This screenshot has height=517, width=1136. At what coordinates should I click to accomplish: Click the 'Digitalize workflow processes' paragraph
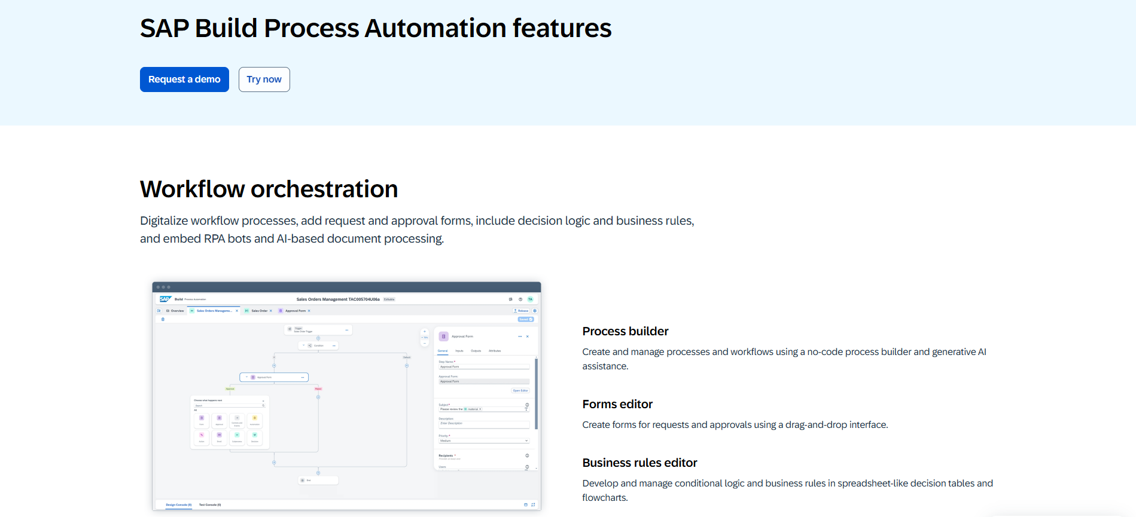[417, 230]
